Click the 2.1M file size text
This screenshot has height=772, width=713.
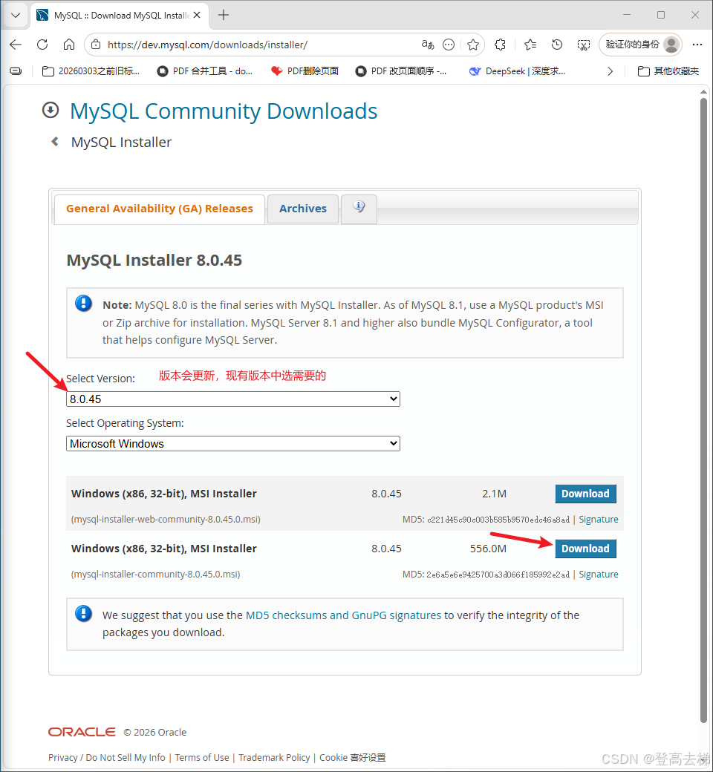[494, 494]
